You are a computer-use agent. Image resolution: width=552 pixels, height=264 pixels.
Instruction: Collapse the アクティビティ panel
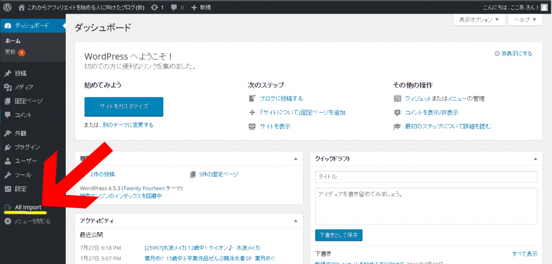pyautogui.click(x=295, y=221)
